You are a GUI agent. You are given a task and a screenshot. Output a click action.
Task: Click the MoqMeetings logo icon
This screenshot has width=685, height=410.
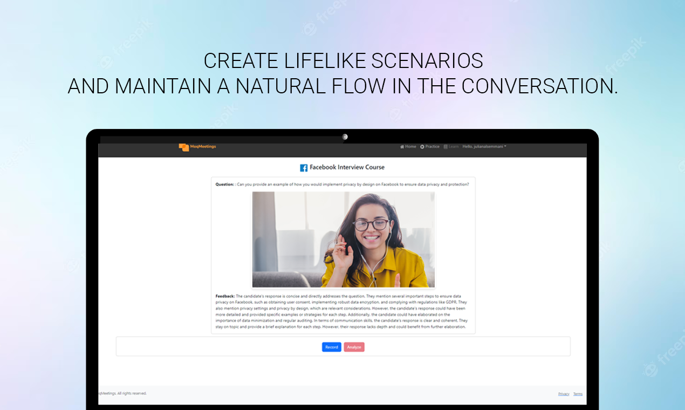[x=184, y=147]
